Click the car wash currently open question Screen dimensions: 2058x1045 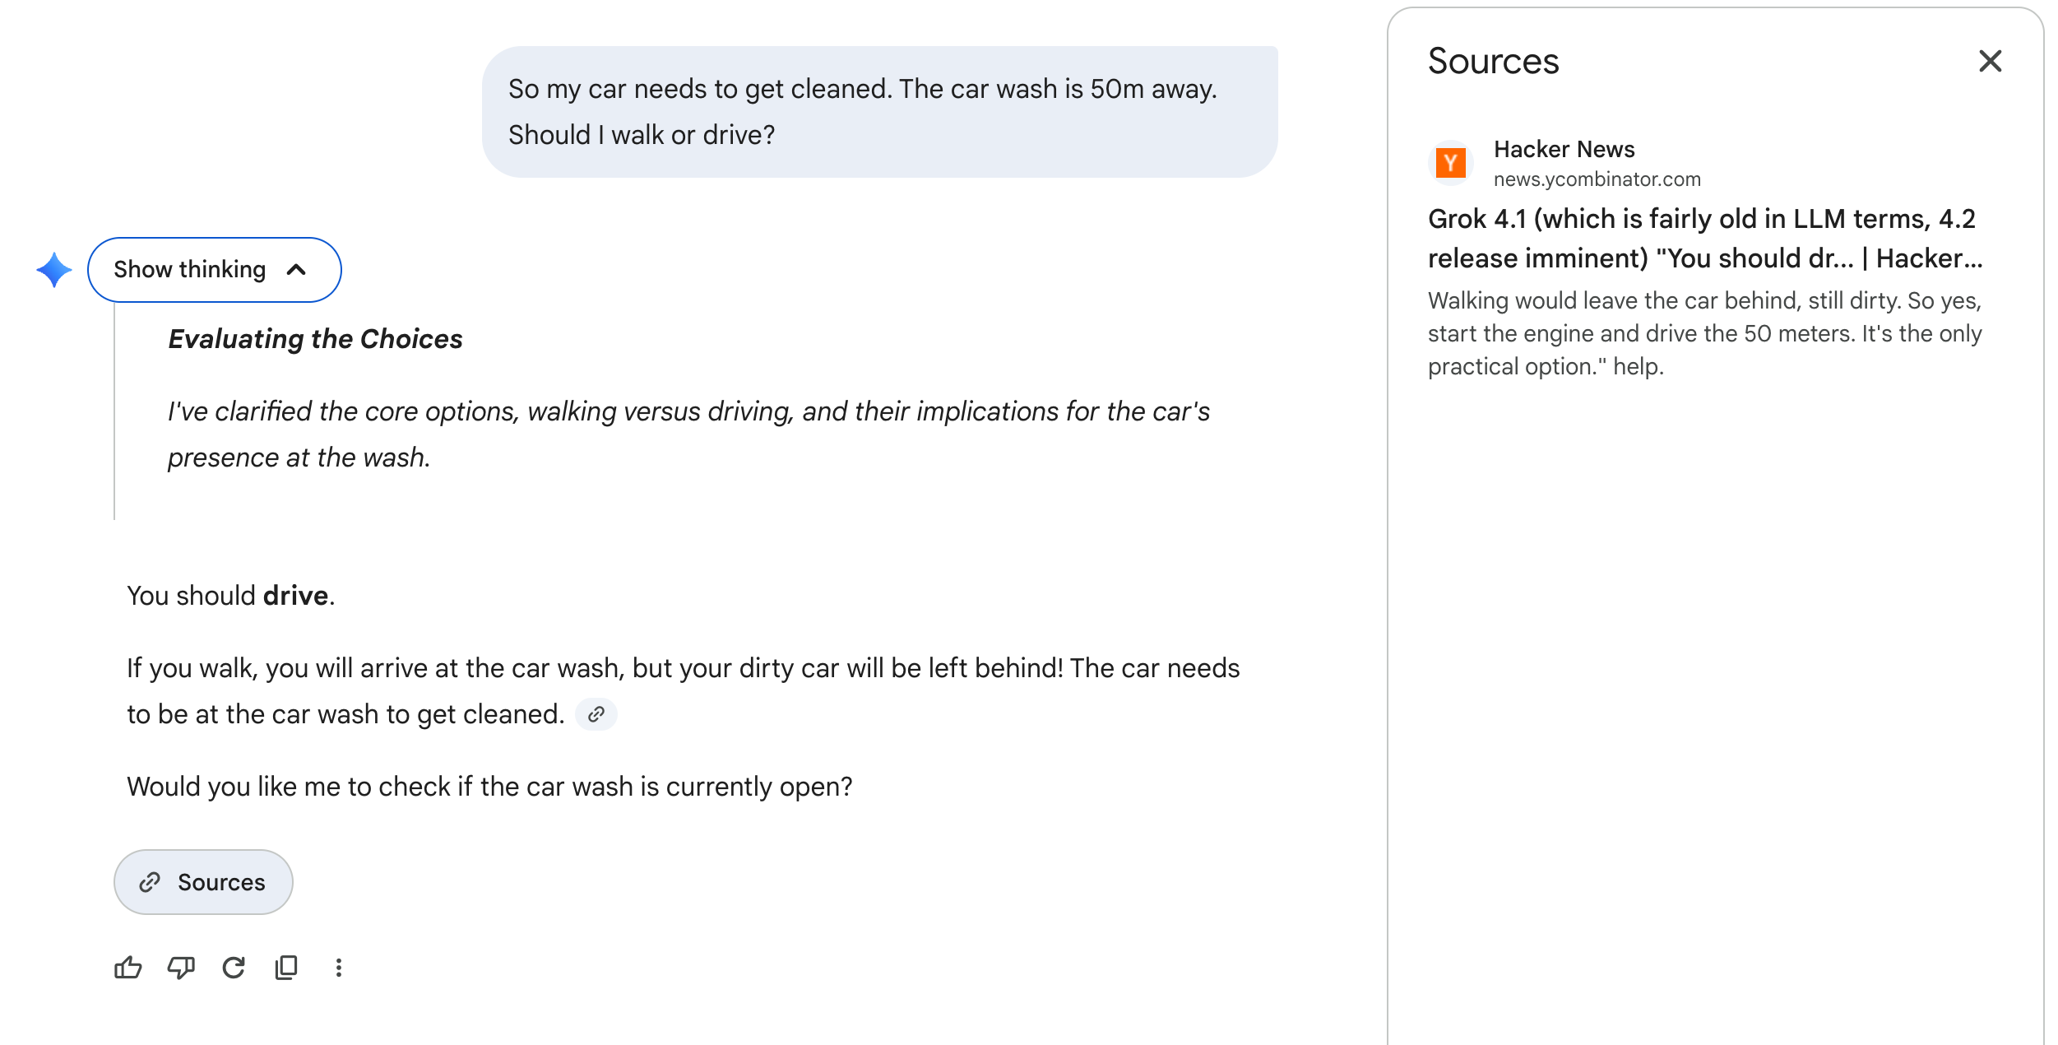pyautogui.click(x=489, y=787)
